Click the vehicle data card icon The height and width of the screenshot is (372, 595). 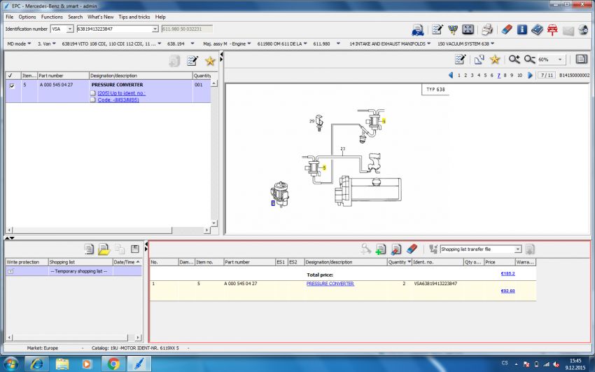click(417, 29)
